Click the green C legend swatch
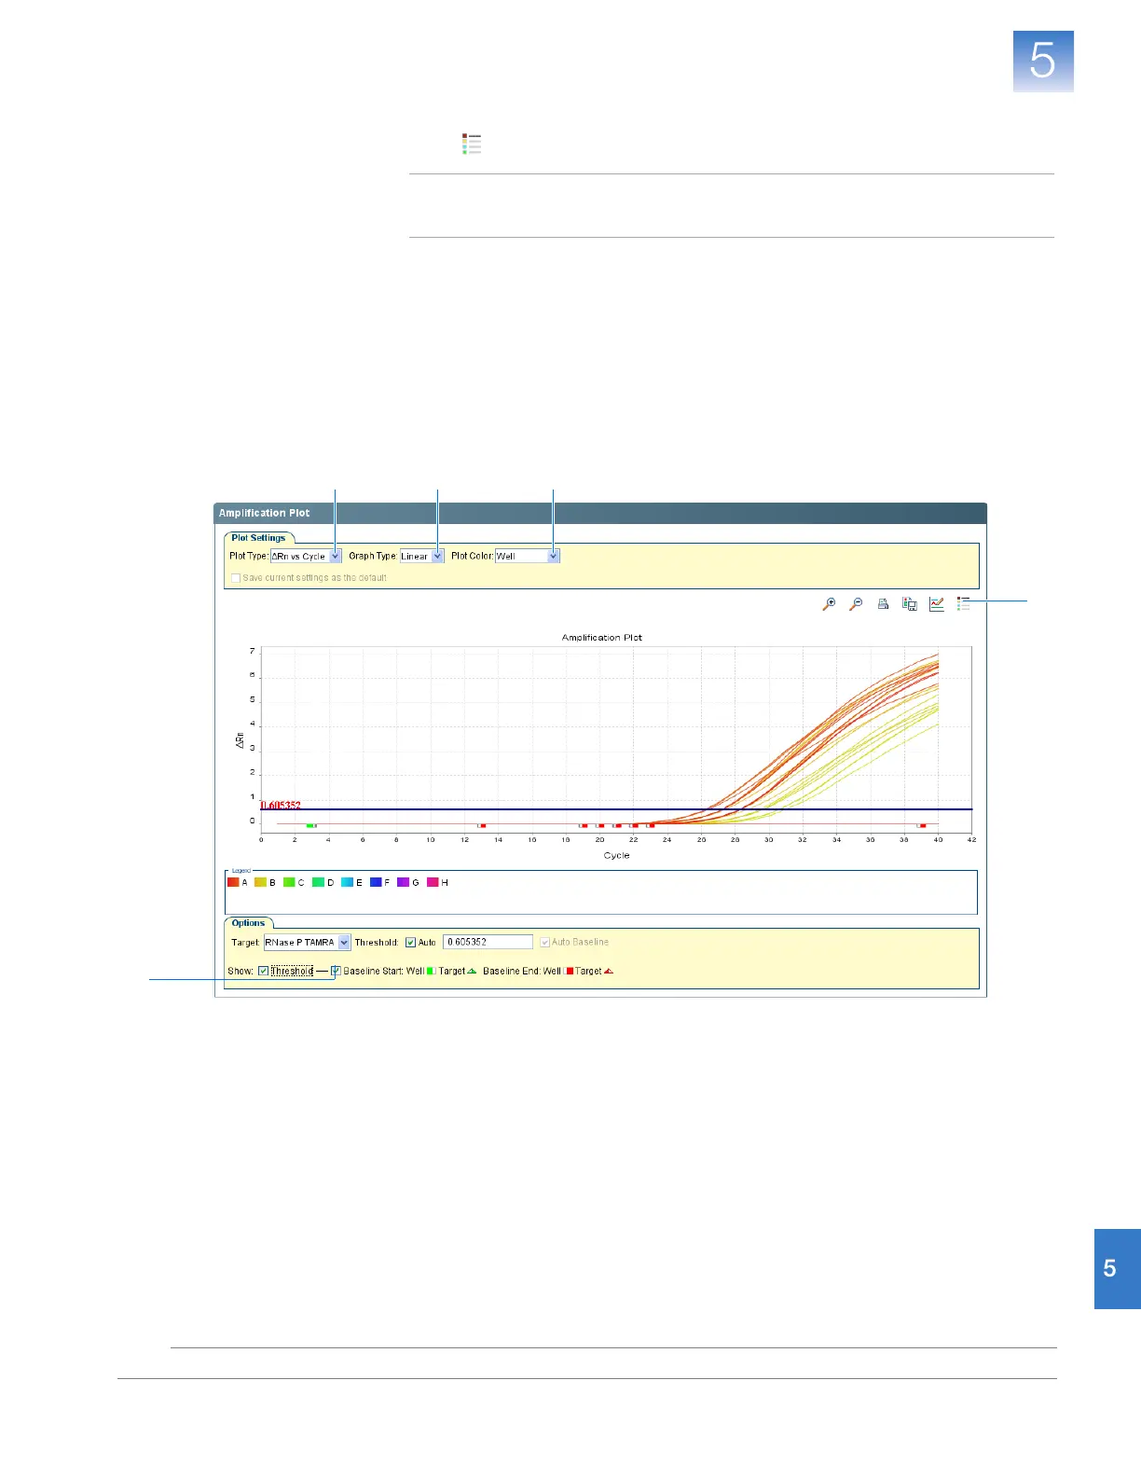The width and height of the screenshot is (1141, 1477). (289, 882)
